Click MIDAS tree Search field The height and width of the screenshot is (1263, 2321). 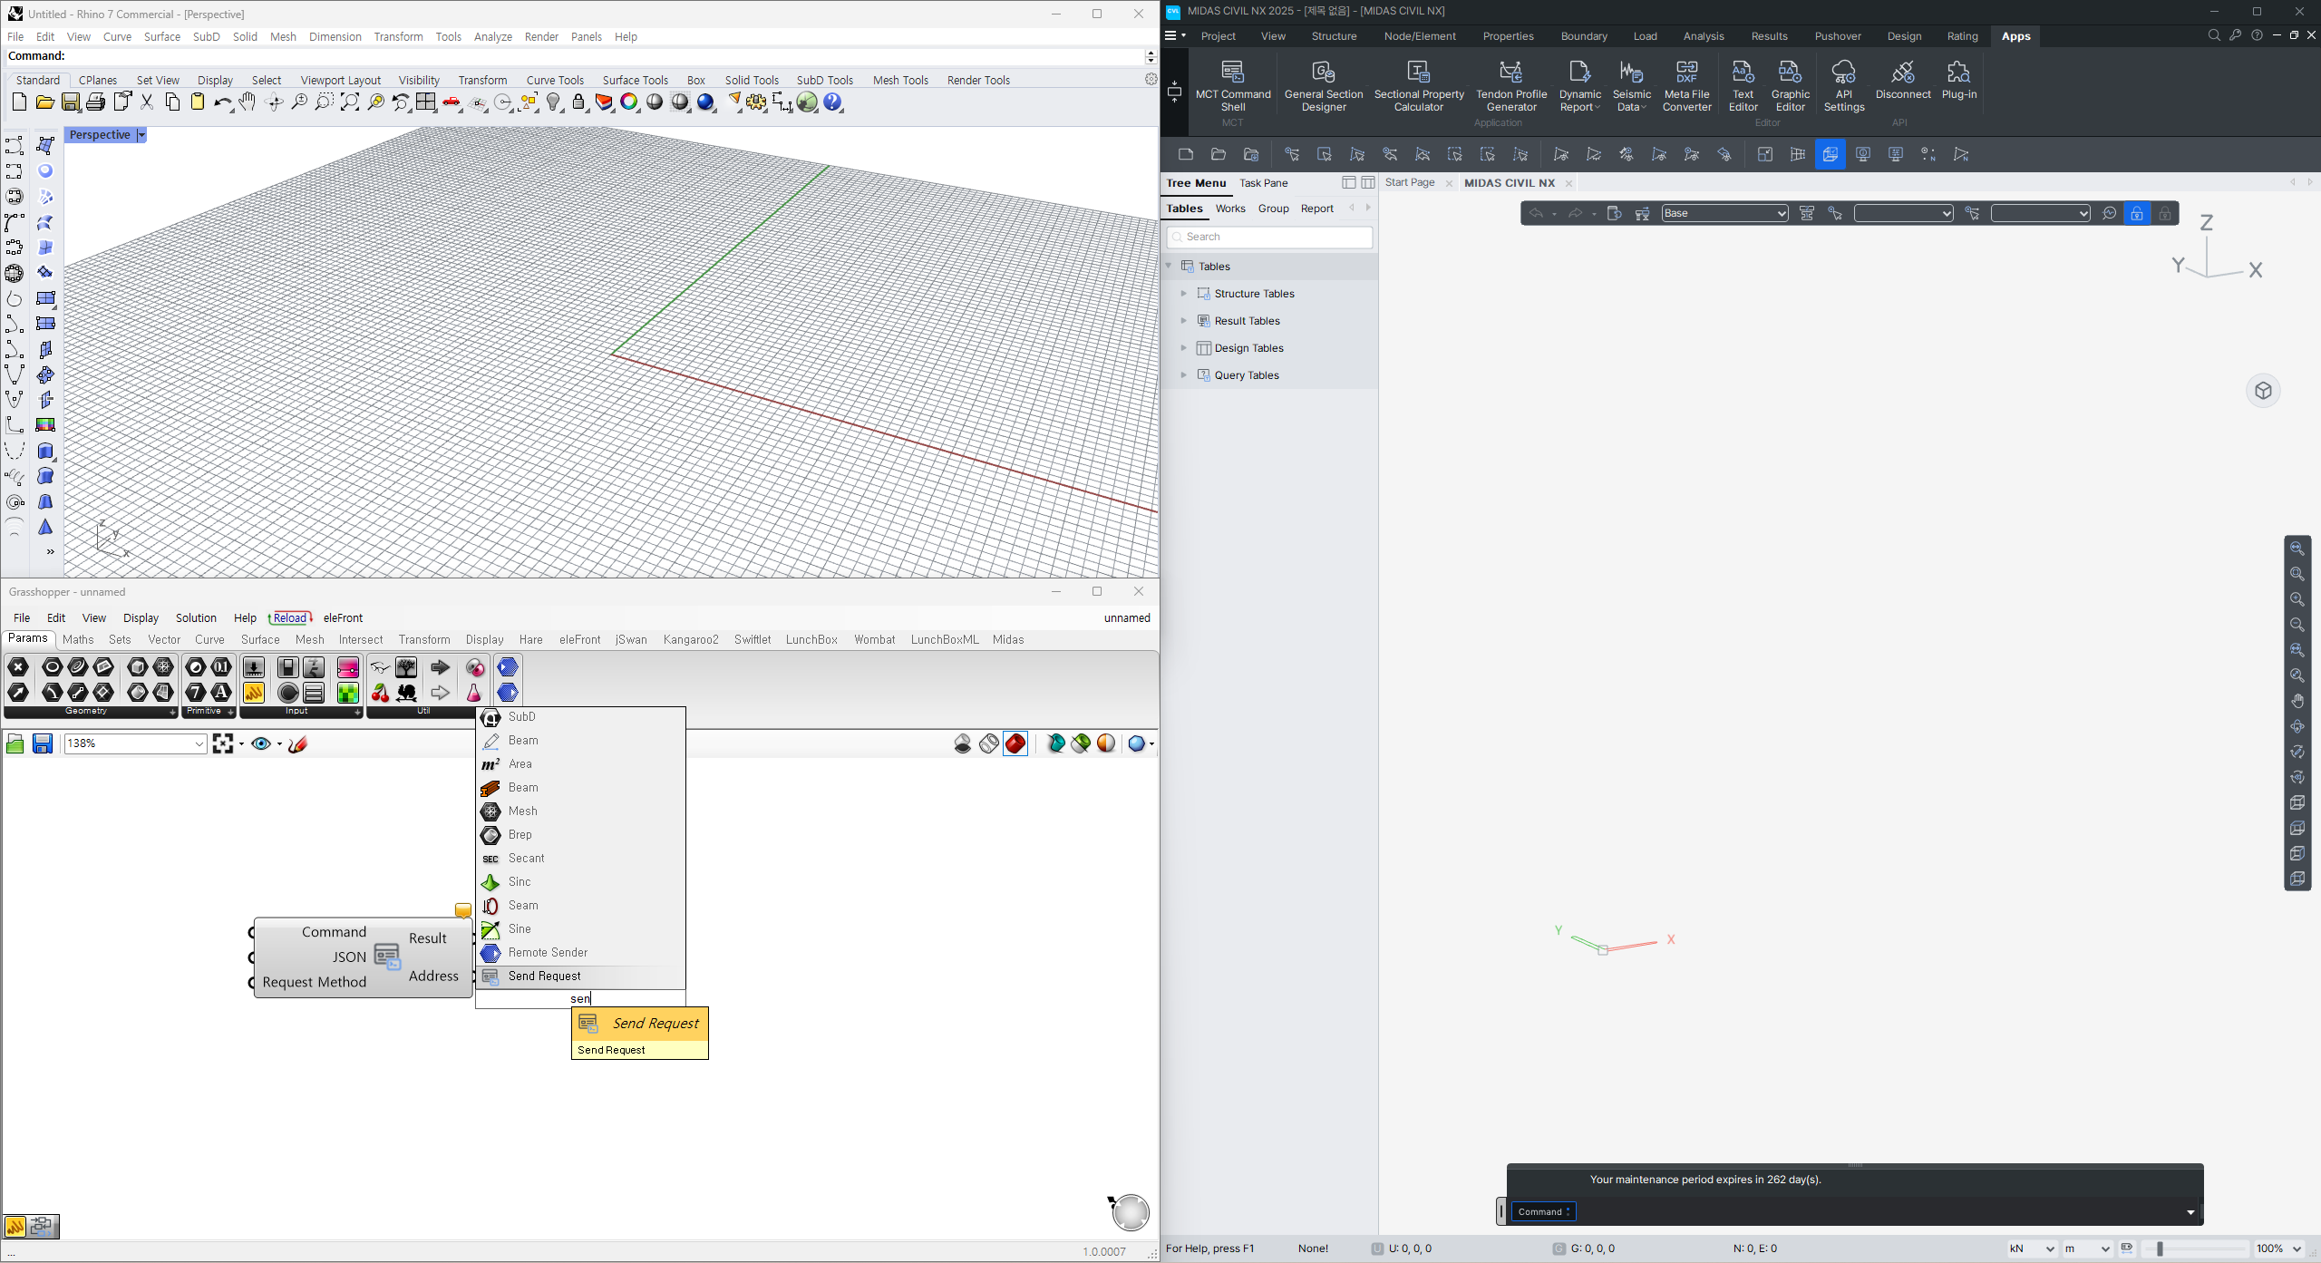coord(1269,237)
